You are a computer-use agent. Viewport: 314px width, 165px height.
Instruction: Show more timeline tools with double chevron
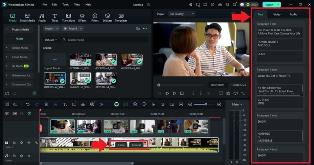tap(101, 104)
